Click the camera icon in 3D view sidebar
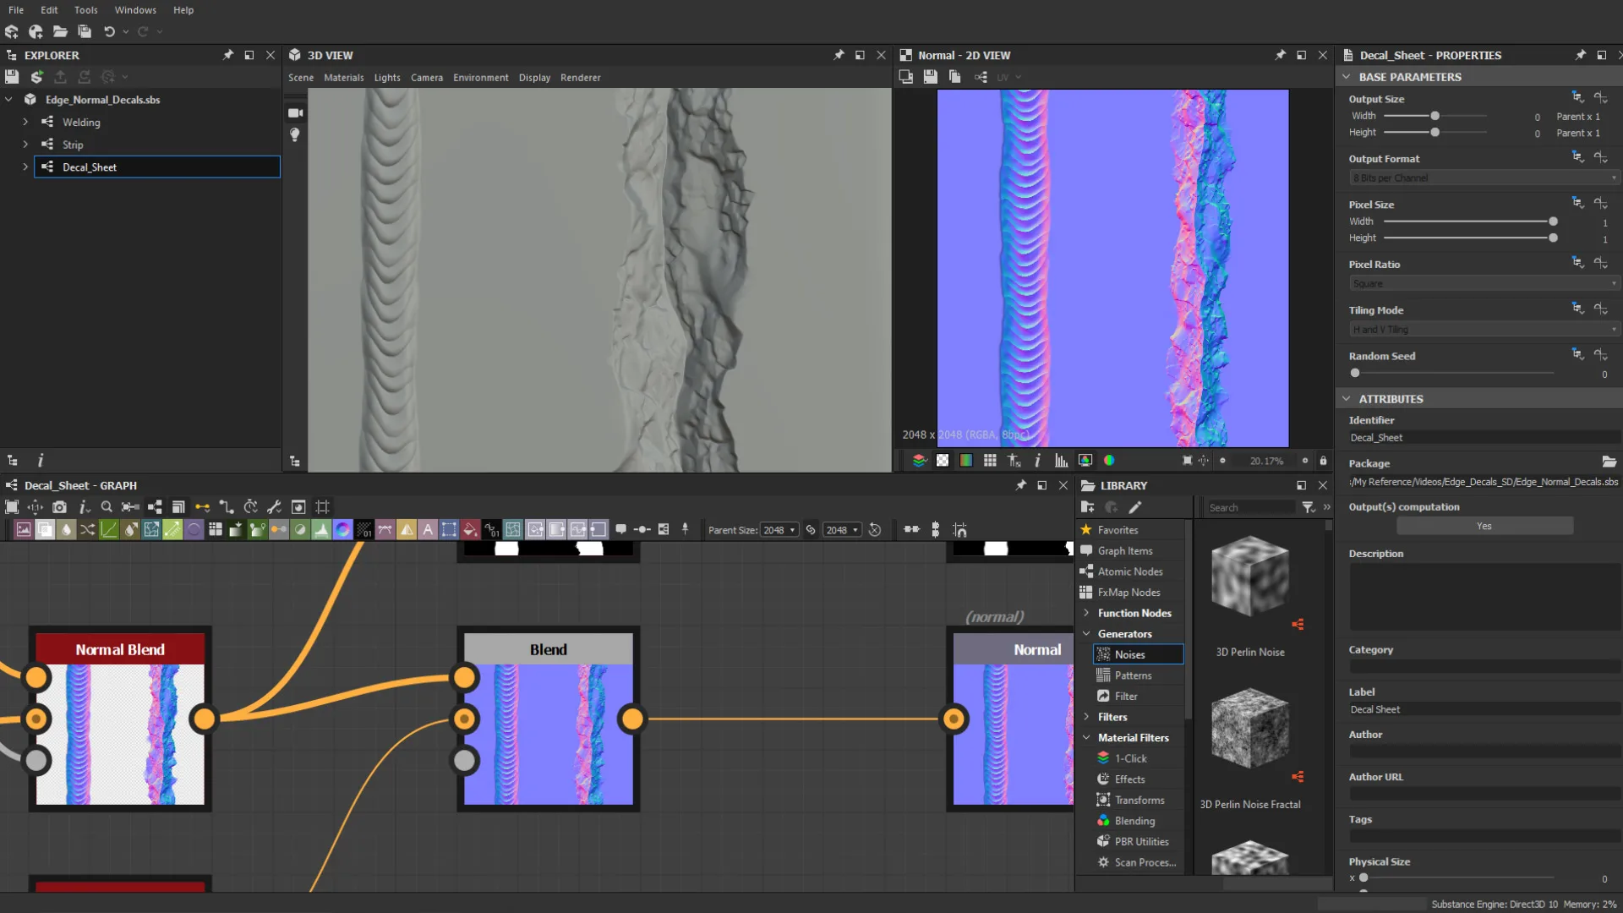This screenshot has height=913, width=1623. tap(295, 112)
